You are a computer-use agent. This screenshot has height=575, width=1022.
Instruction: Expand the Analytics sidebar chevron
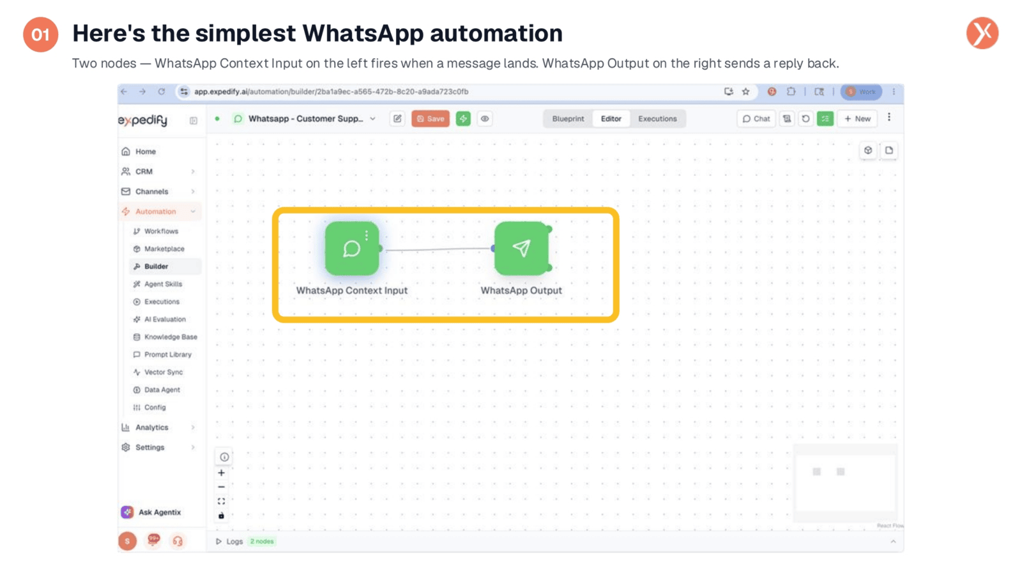pyautogui.click(x=193, y=427)
